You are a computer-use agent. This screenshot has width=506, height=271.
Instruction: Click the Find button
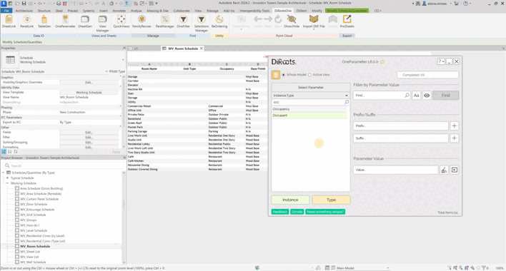point(445,96)
